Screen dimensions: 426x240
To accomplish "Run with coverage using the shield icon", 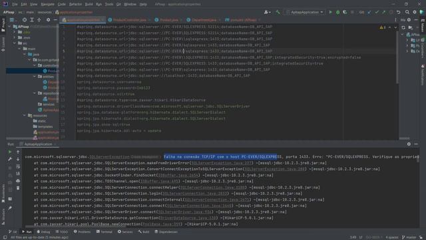I will 345,12.
